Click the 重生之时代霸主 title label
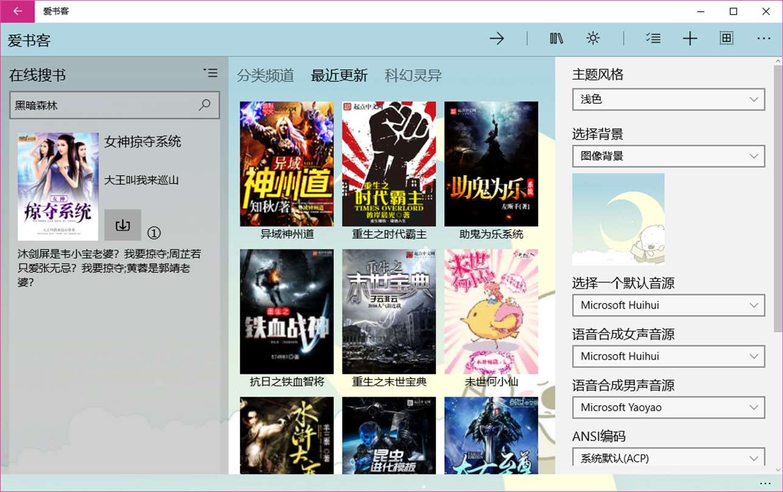Viewport: 783px width, 492px height. (389, 234)
